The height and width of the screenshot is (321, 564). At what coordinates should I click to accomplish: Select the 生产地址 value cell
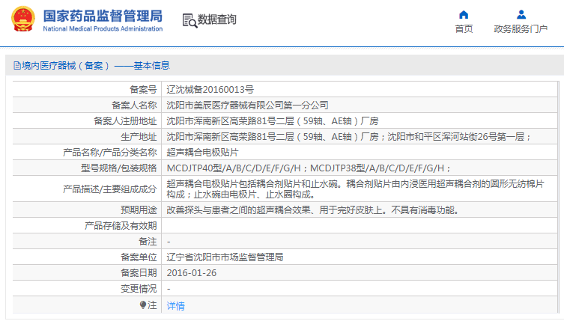click(x=360, y=137)
